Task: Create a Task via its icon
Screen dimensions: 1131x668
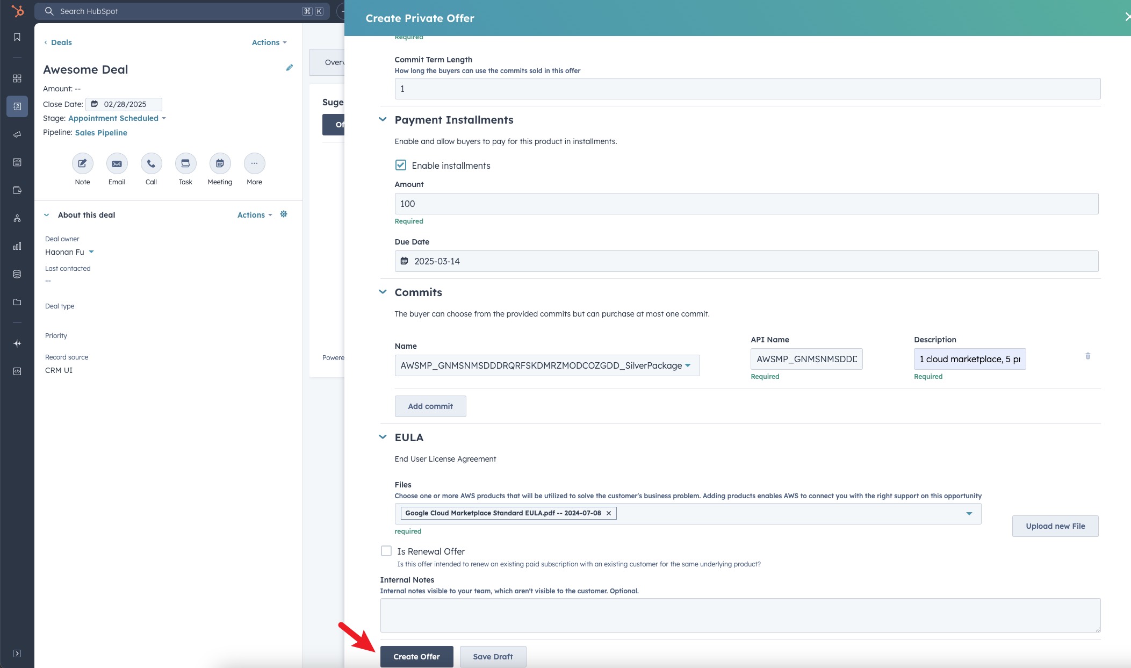Action: coord(185,163)
